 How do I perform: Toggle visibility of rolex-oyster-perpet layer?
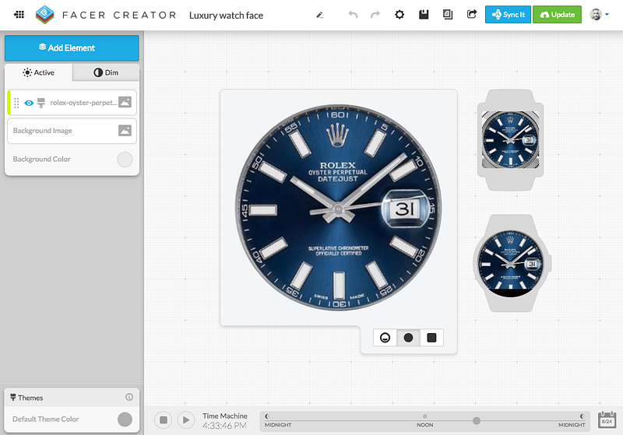coord(29,103)
